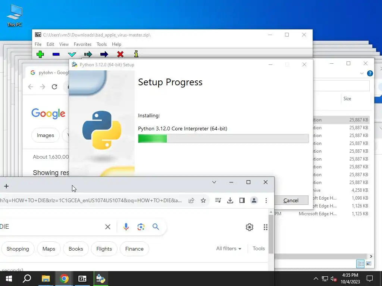Viewport: 382px width, 286px height.
Task: Click the Google search magnifier icon
Action: pos(156,227)
